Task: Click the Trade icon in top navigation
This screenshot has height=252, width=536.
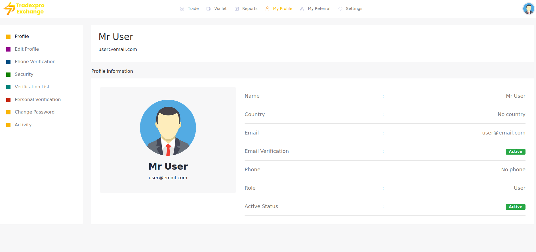Action: coord(182,9)
